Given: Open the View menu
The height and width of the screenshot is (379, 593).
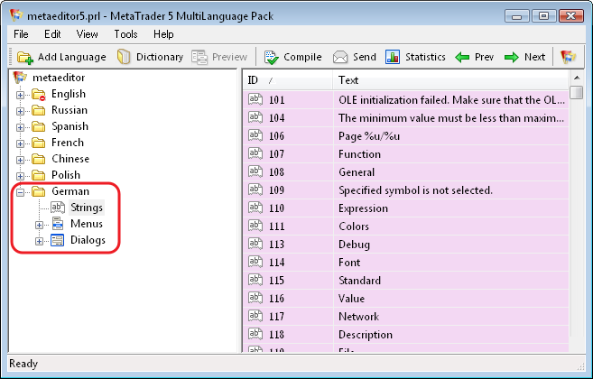Looking at the screenshot, I should [x=87, y=34].
